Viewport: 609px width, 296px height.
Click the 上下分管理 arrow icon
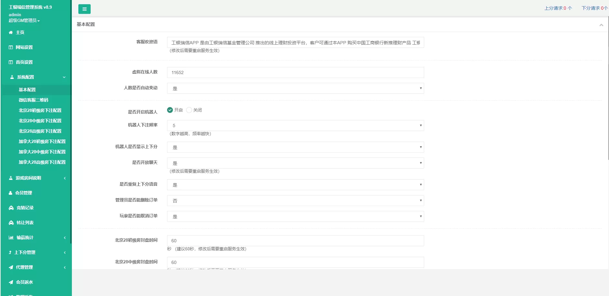click(10, 252)
